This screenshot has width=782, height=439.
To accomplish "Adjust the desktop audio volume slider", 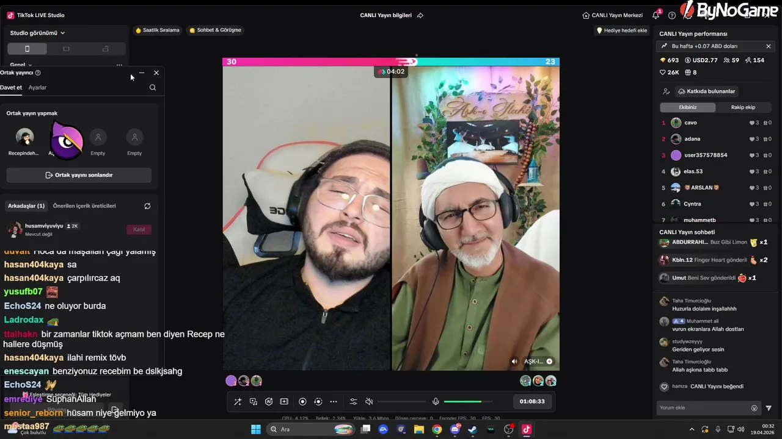I will coord(401,401).
